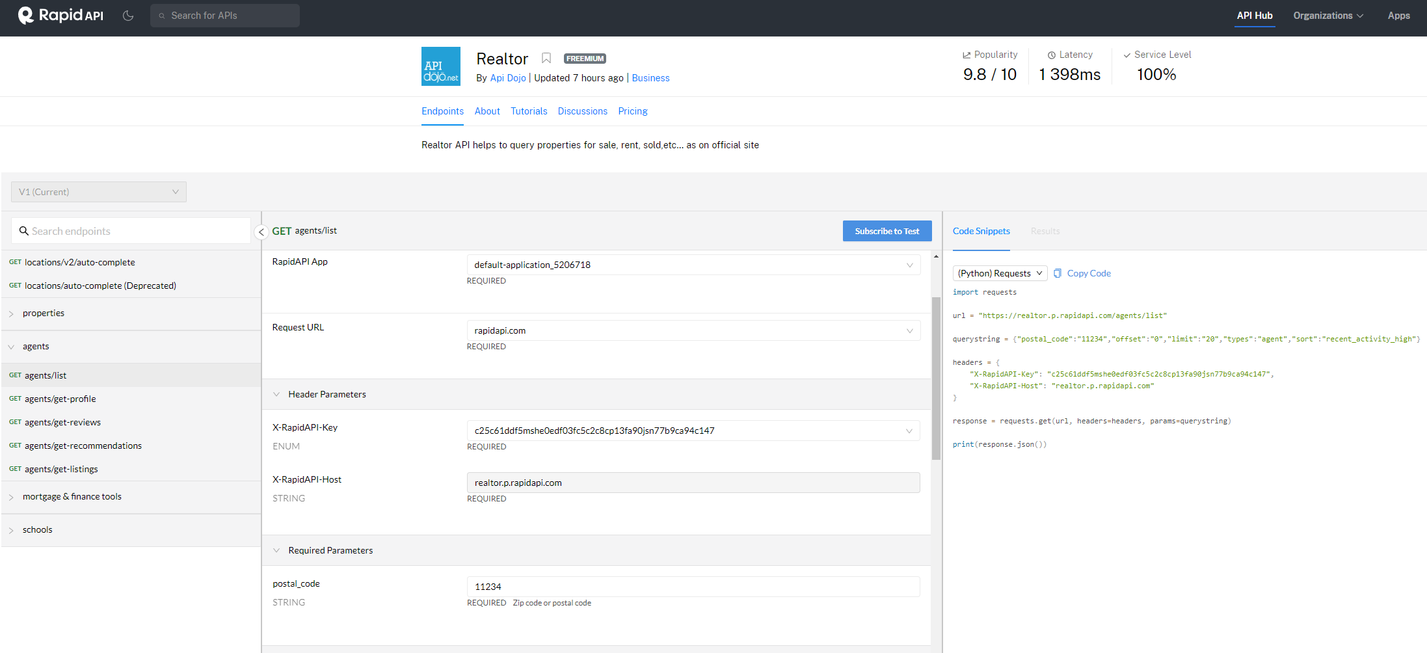1427x653 pixels.
Task: Switch to the Pricing tab
Action: coord(633,111)
